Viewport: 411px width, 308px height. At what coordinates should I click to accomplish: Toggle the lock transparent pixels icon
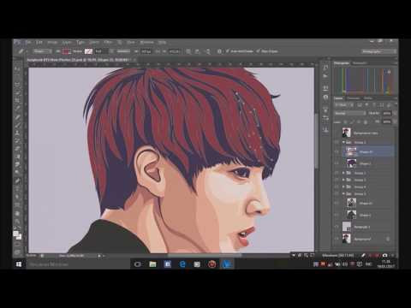(345, 122)
